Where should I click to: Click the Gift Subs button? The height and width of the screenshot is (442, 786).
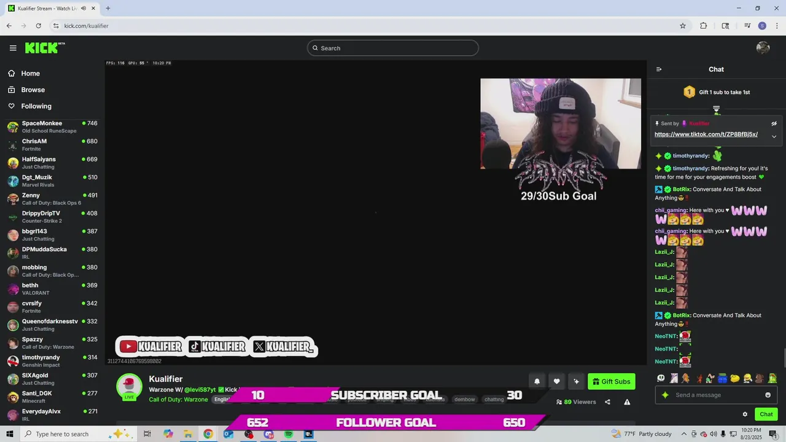point(611,381)
